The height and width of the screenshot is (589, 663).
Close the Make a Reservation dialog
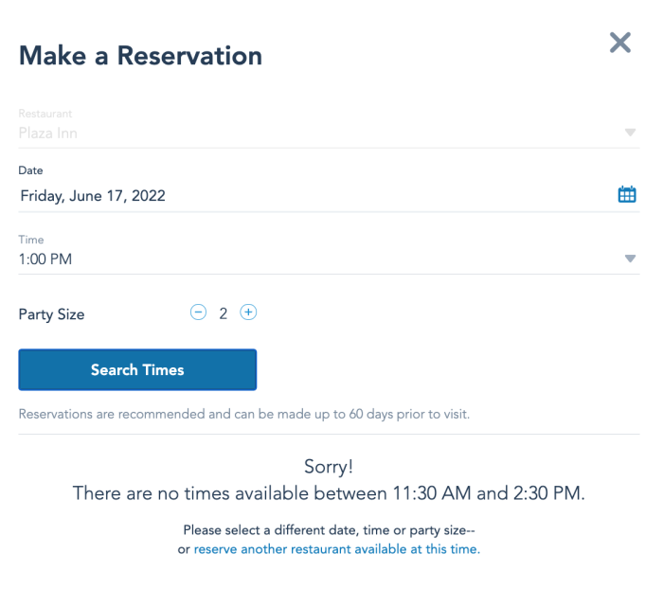tap(619, 43)
